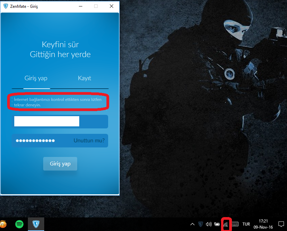The height and width of the screenshot is (231, 287).
Task: Switch to the Giriş yap tab
Action: pyautogui.click(x=36, y=78)
